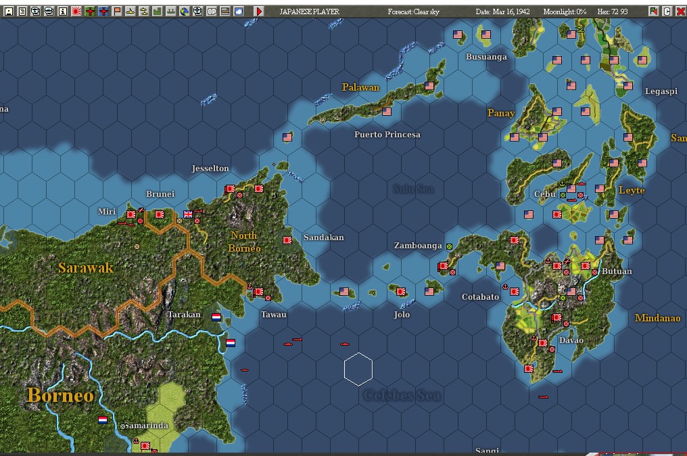
Task: Click the 'Samarinda' city label
Action: (x=146, y=426)
